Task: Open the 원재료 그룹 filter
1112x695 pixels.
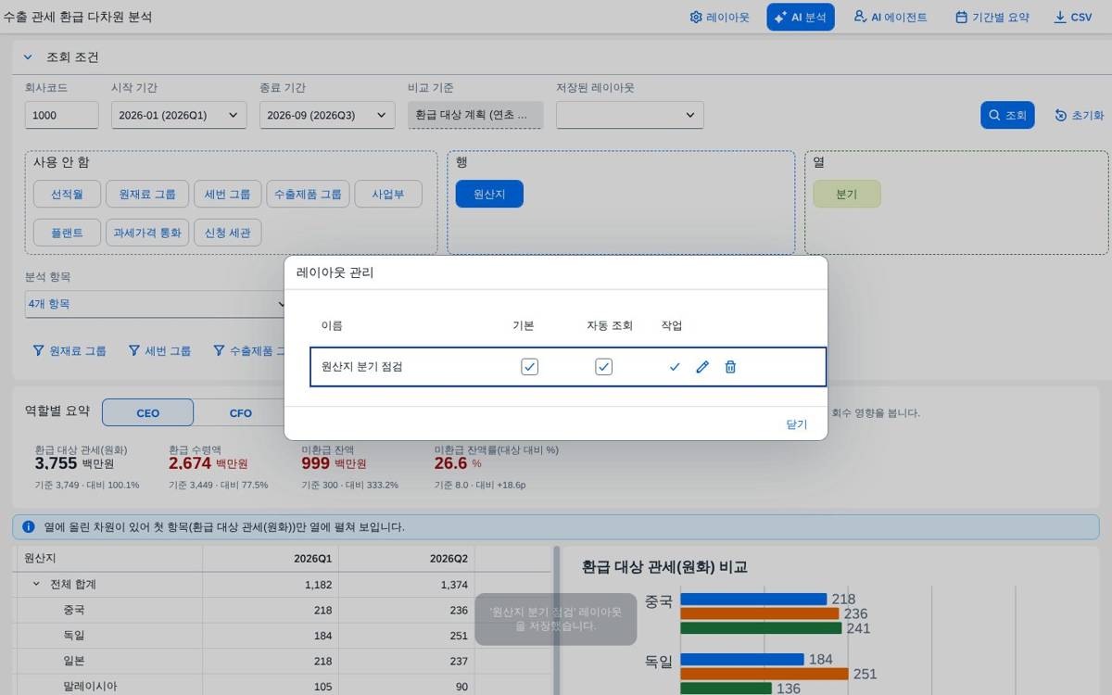Action: 69,351
